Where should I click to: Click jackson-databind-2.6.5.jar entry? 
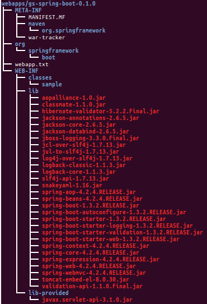click(x=85, y=131)
